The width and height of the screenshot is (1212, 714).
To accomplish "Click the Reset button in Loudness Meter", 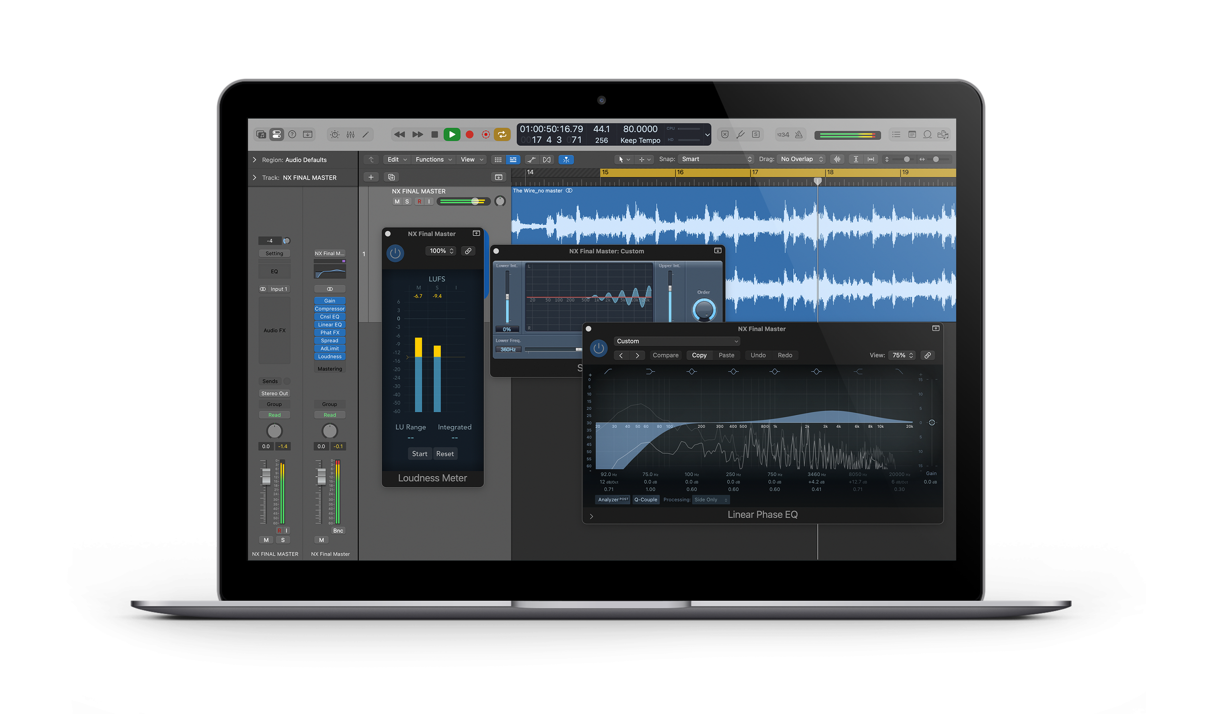I will [445, 454].
